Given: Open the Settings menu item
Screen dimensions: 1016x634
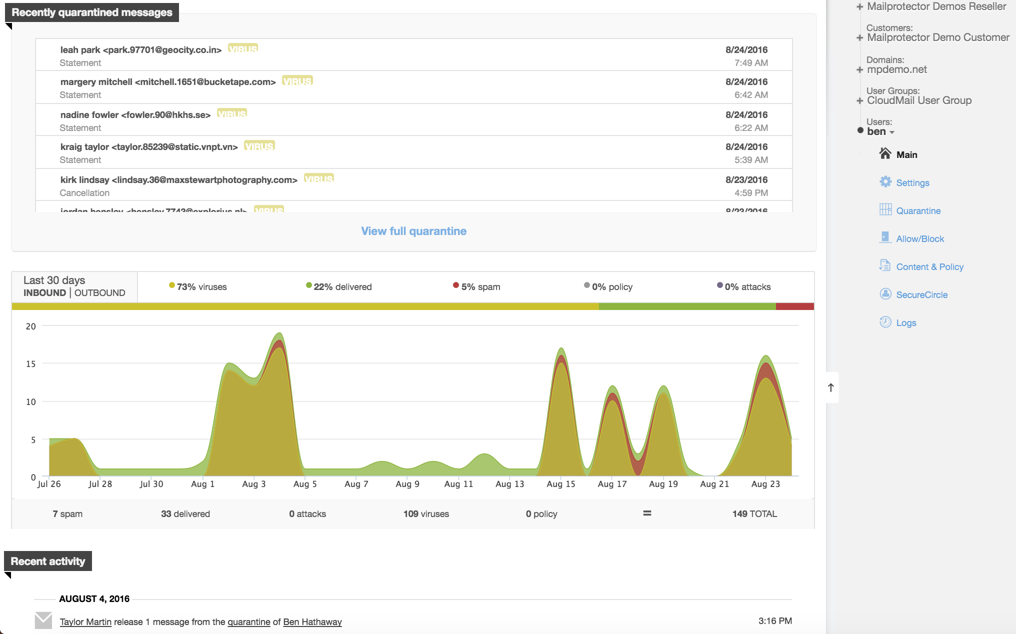Looking at the screenshot, I should point(912,183).
